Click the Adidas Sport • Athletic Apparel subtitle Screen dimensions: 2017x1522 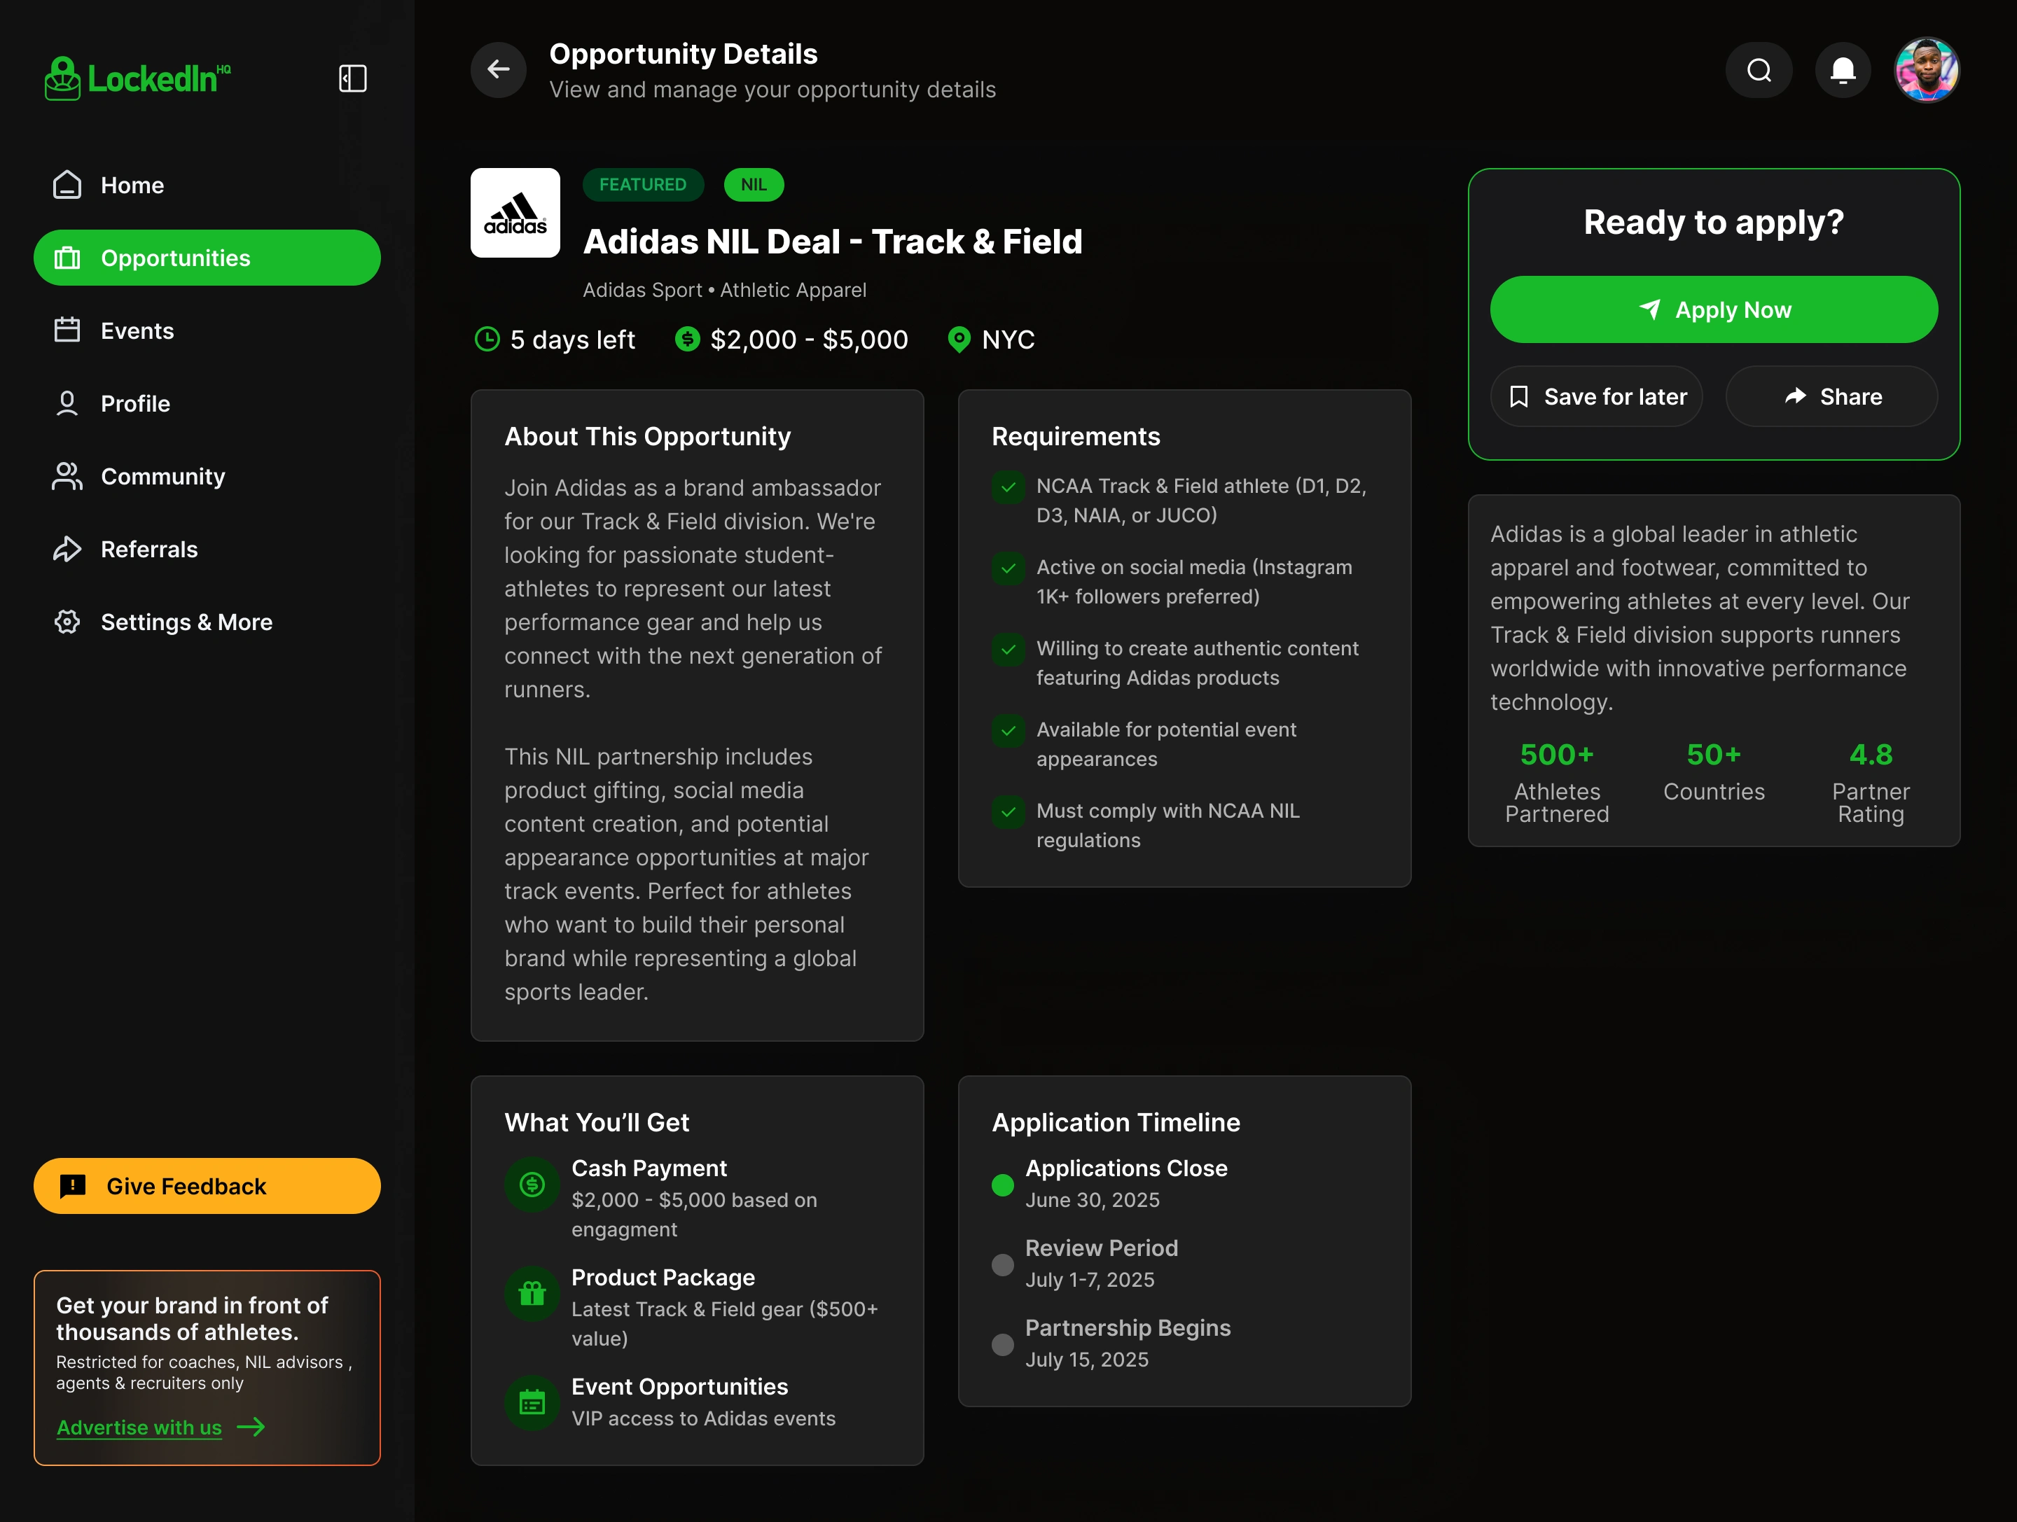pos(725,290)
